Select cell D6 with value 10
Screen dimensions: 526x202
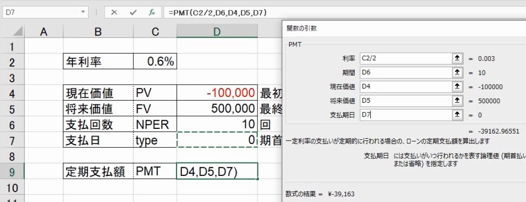(x=217, y=124)
